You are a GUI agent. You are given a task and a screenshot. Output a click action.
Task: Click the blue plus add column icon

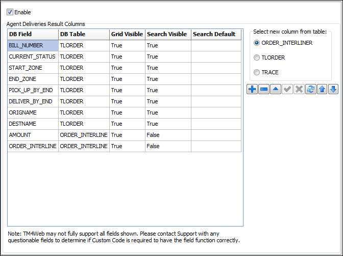coord(252,90)
